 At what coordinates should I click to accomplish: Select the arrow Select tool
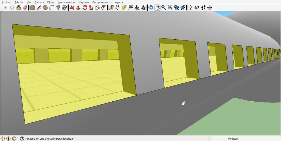(5, 8)
